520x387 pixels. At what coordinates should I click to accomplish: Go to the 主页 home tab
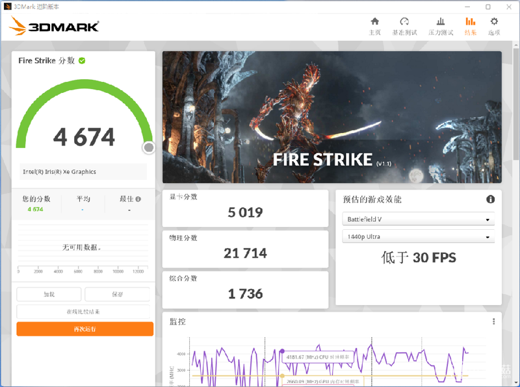(375, 27)
